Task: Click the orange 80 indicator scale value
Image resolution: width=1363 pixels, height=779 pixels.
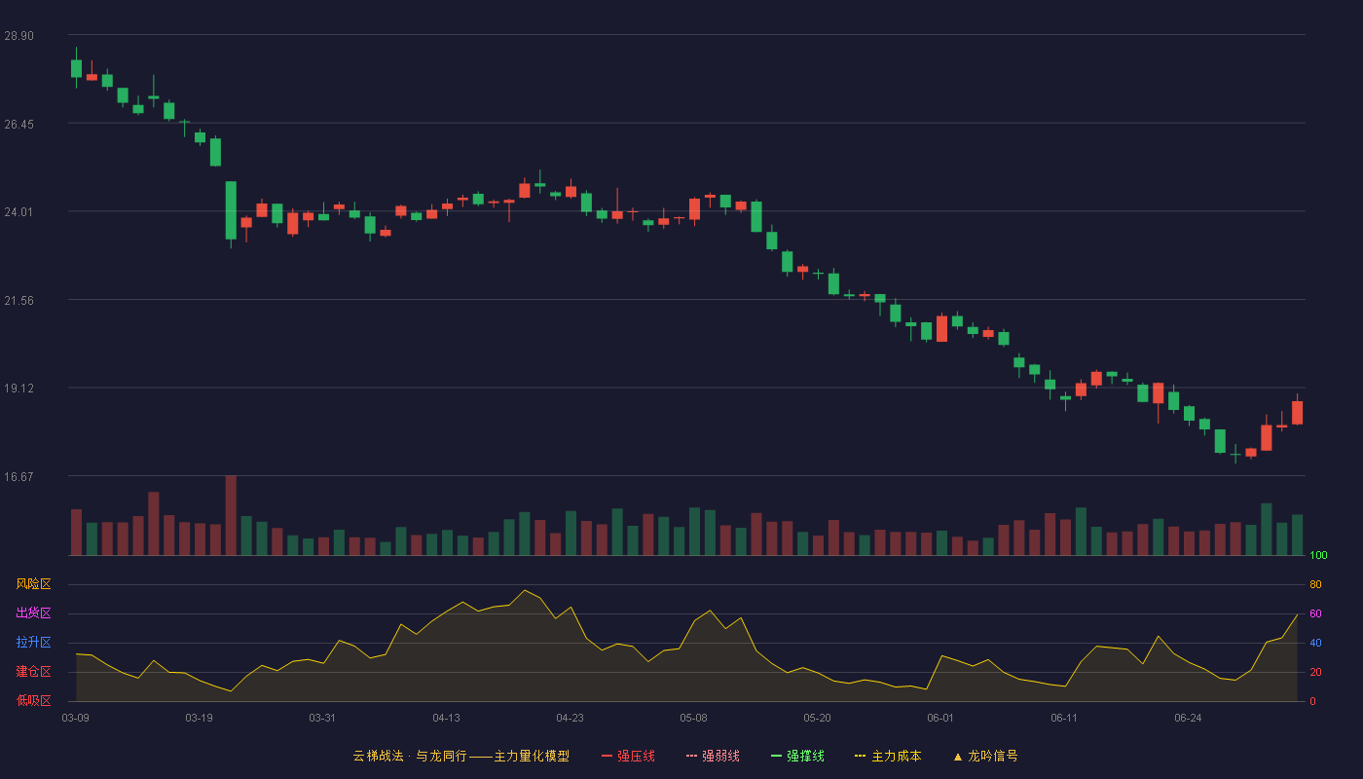Action: tap(1315, 584)
